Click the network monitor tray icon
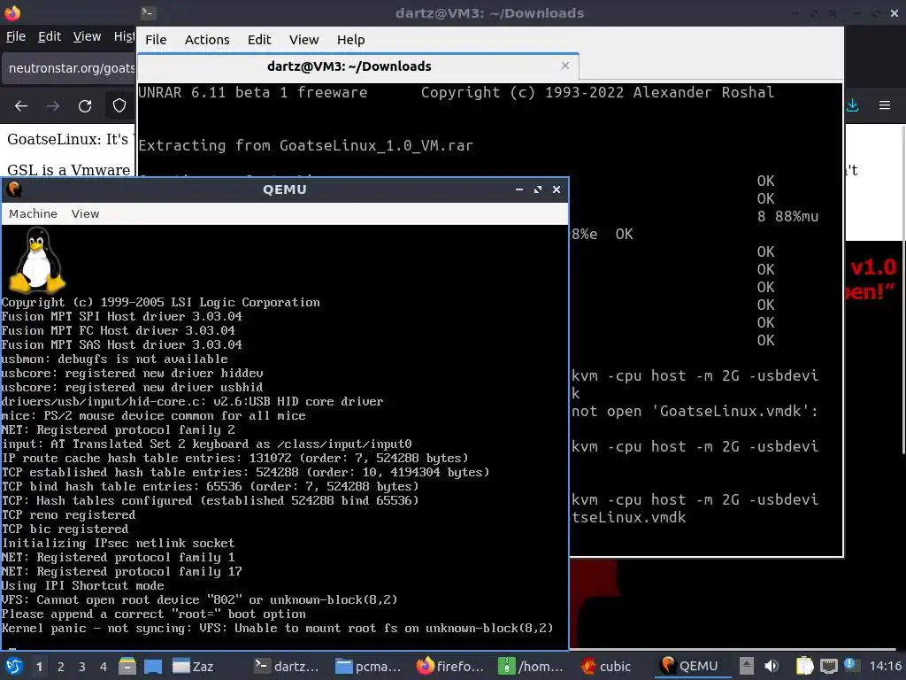Image resolution: width=906 pixels, height=680 pixels. click(x=828, y=666)
